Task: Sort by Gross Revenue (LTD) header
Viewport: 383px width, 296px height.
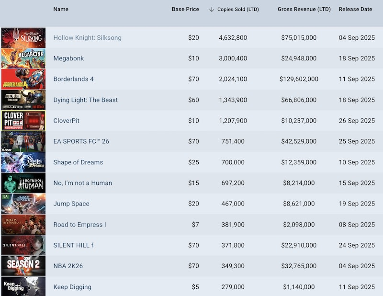Action: point(304,9)
